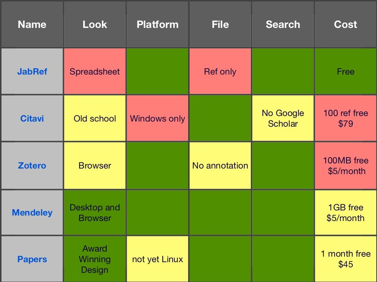Click the No Google Scholar cell
377x282 pixels.
point(283,118)
